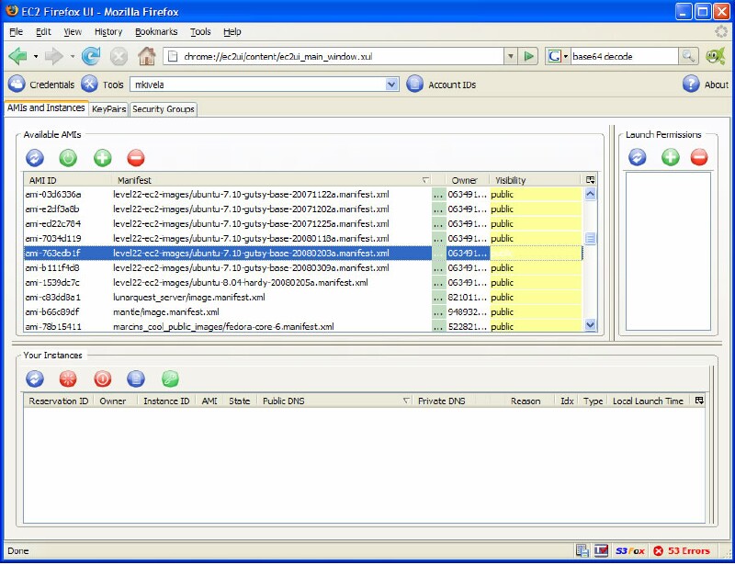Screen dimensions: 735x565
Task: Sort AMIs by Manifest column header
Action: (272, 180)
